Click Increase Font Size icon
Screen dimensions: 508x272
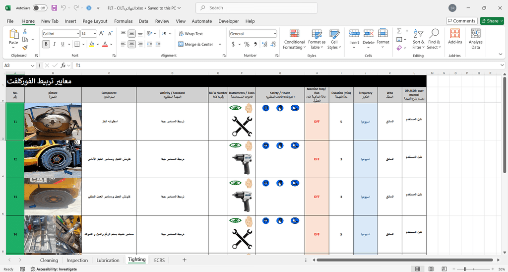[102, 34]
